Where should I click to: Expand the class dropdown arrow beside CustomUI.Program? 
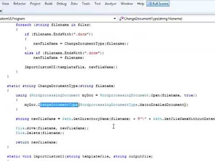(115, 19)
